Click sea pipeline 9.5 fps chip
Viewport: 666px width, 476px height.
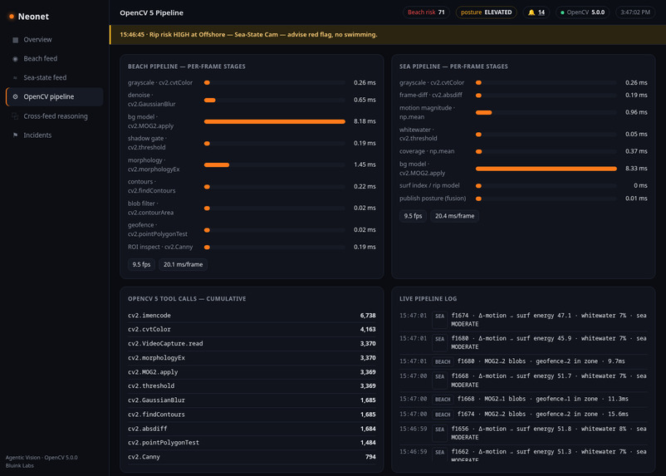[x=413, y=216]
